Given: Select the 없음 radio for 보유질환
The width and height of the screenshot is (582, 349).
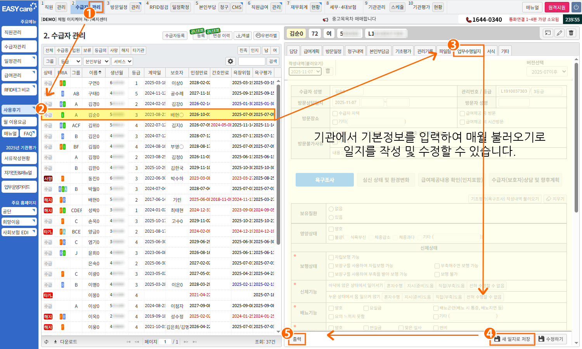Looking at the screenshot, I should click(x=331, y=209).
